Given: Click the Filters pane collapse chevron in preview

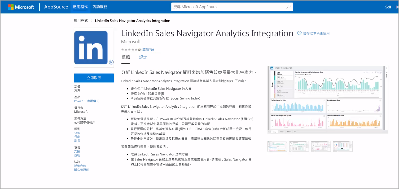Looking at the screenshot, I should pyautogui.click(x=386, y=68).
